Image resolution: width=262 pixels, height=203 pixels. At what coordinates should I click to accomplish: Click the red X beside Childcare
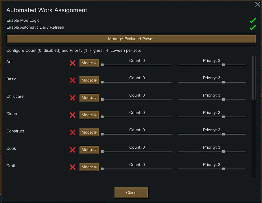[x=73, y=98]
